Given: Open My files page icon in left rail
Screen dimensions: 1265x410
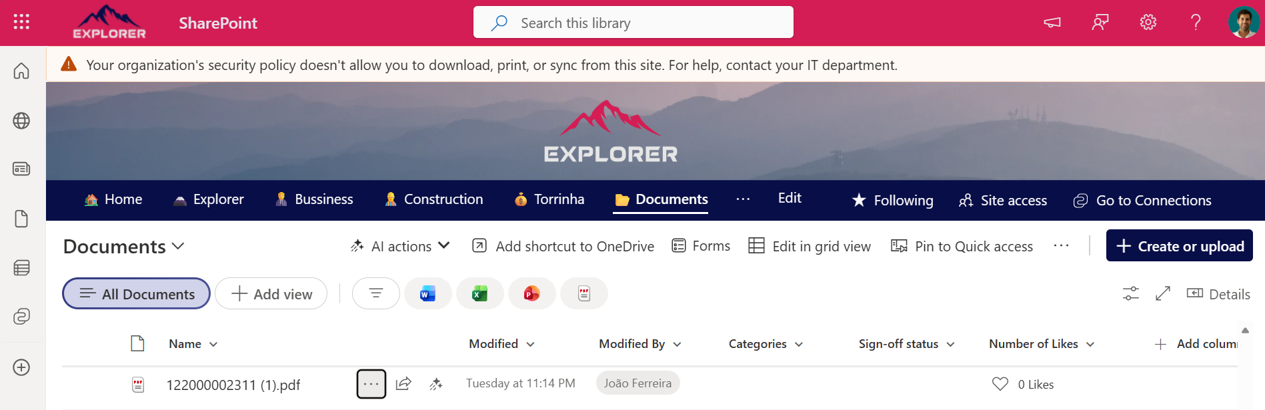Looking at the screenshot, I should point(21,219).
